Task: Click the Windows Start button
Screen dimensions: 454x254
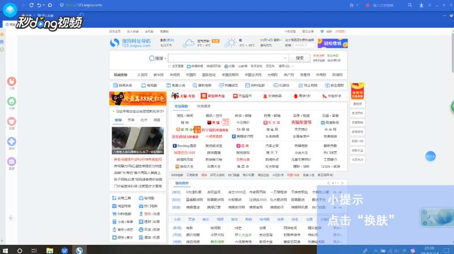Action: click(5, 251)
